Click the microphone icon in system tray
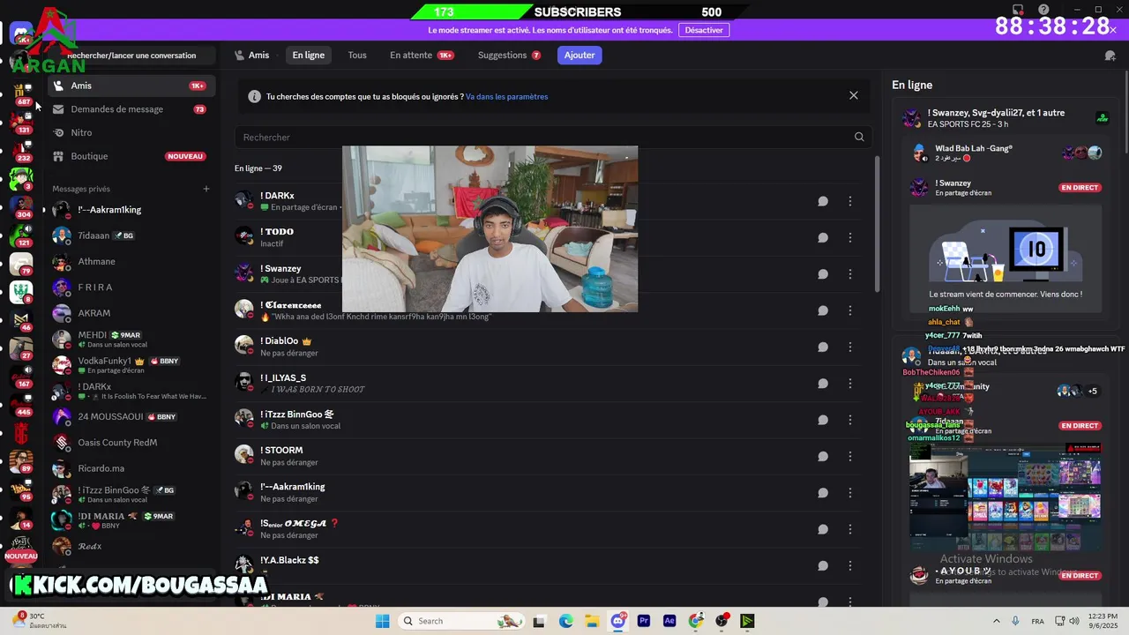This screenshot has height=635, width=1129. click(x=1016, y=621)
